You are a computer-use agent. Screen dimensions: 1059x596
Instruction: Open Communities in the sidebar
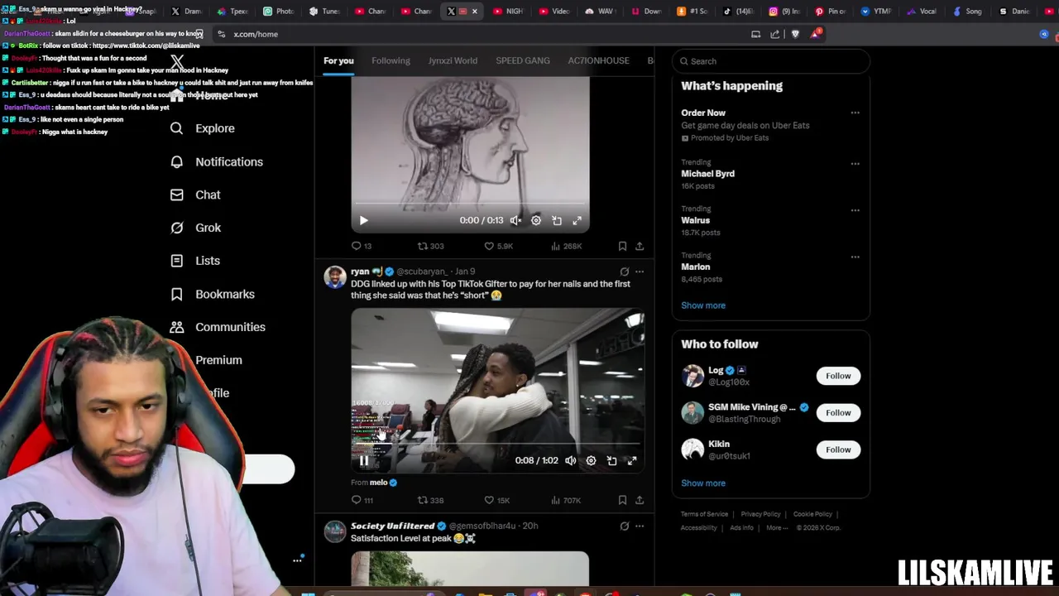pyautogui.click(x=218, y=327)
